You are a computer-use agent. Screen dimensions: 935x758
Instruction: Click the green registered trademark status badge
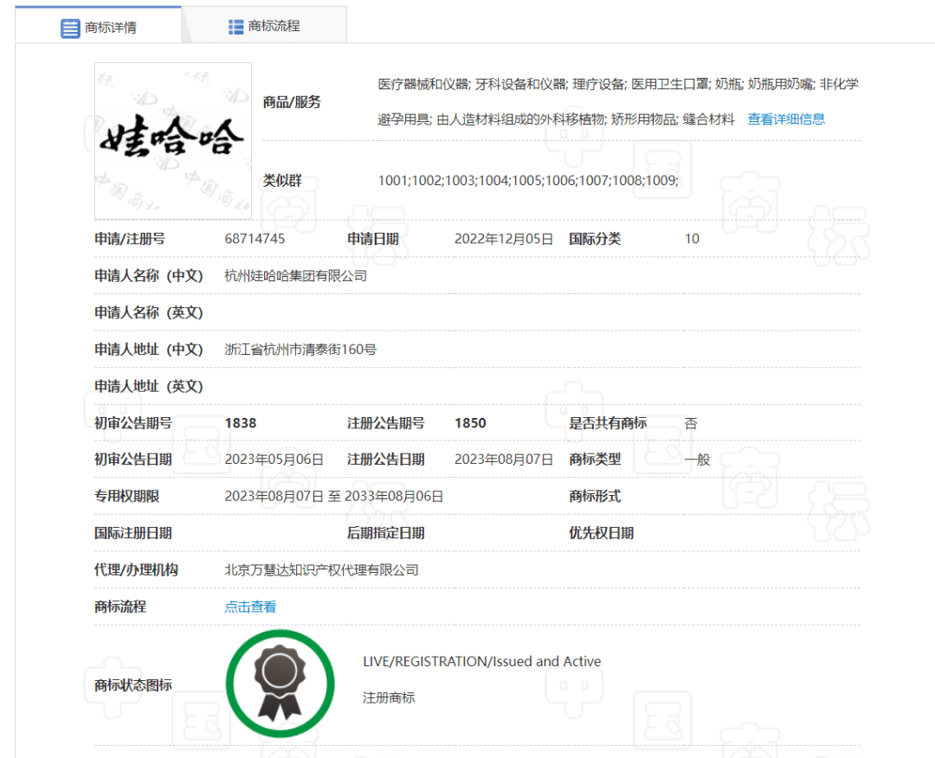tap(280, 684)
